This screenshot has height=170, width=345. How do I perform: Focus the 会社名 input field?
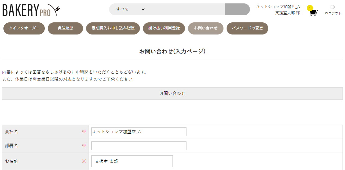tap(139, 132)
